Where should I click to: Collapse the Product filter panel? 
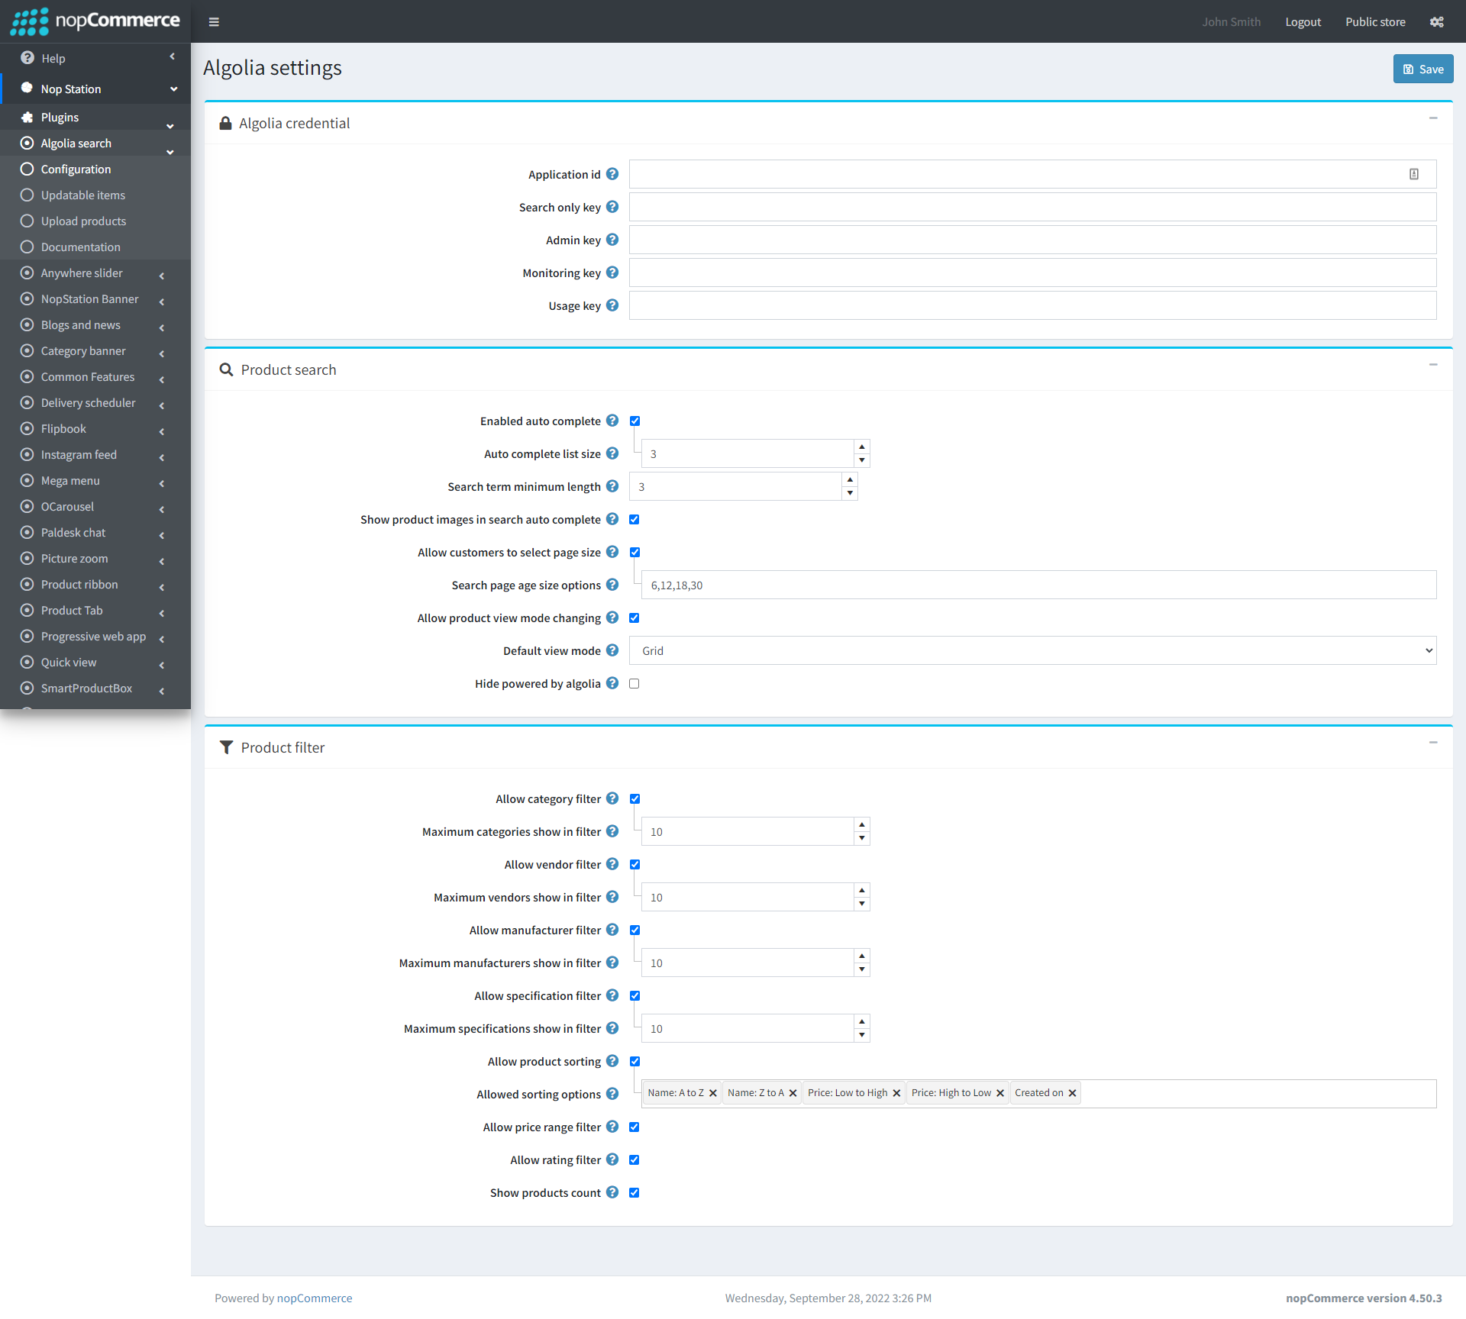coord(1433,743)
